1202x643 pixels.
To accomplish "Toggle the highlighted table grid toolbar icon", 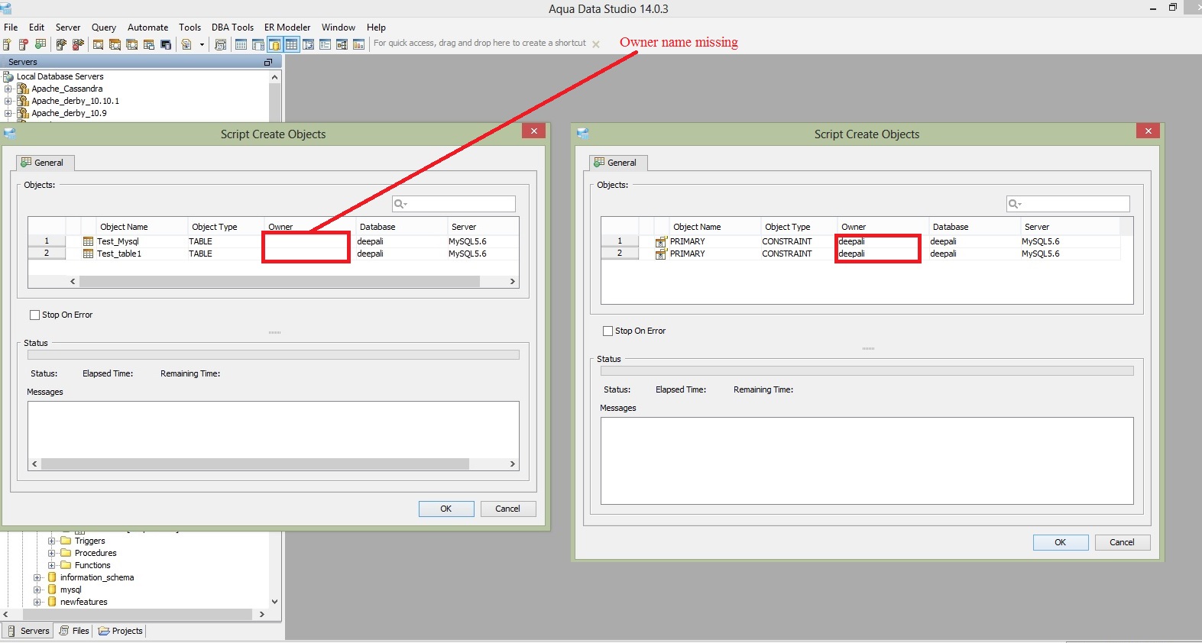I will (292, 44).
